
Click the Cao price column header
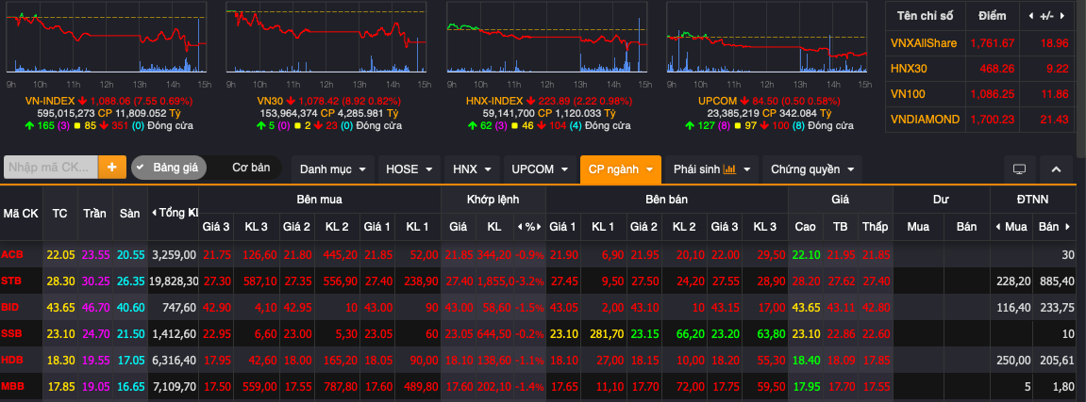tap(804, 227)
